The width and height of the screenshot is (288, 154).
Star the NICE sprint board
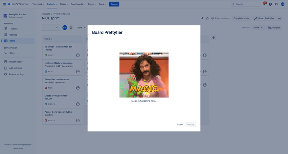(207, 18)
